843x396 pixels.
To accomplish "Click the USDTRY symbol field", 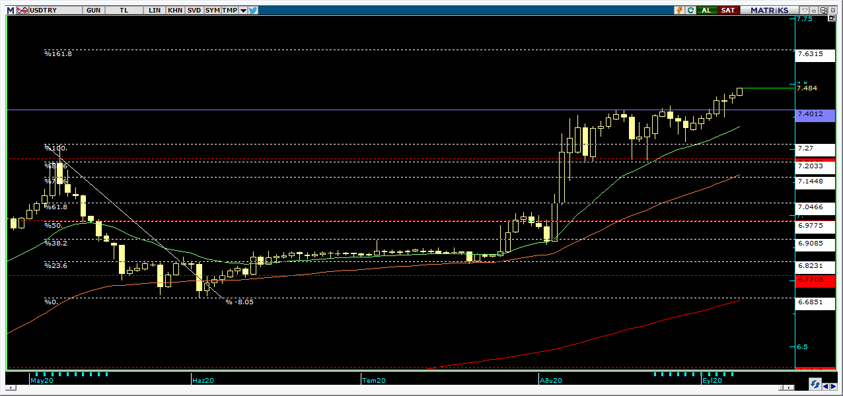I will point(56,10).
